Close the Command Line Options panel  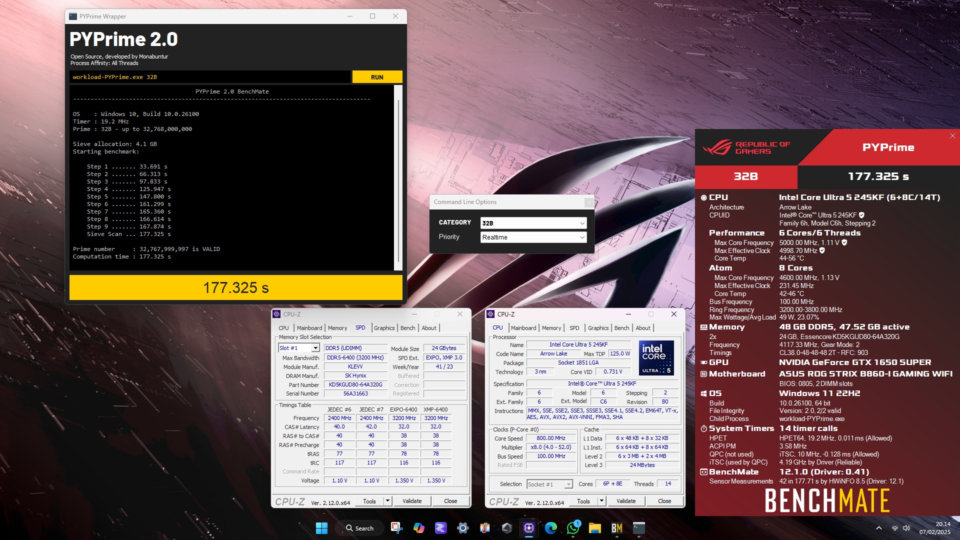[589, 202]
